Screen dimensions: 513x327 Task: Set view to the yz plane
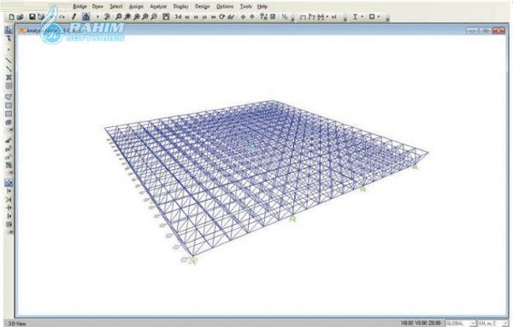204,17
